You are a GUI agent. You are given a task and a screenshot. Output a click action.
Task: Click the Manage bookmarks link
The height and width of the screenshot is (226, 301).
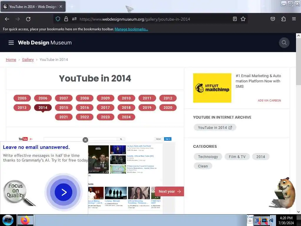click(x=131, y=29)
